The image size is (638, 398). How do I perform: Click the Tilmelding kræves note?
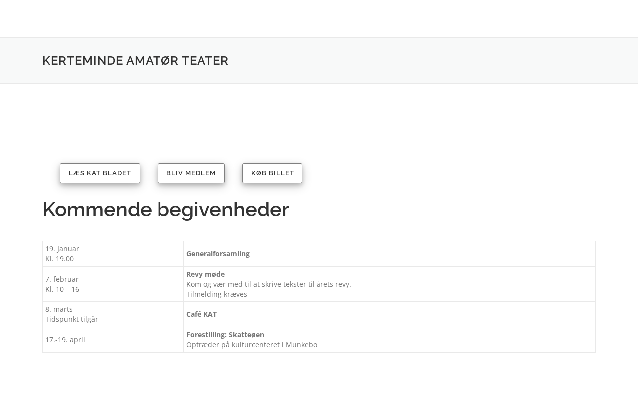216,294
